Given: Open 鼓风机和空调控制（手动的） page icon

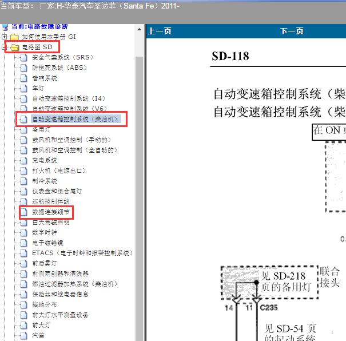Looking at the screenshot, I should point(24,140).
